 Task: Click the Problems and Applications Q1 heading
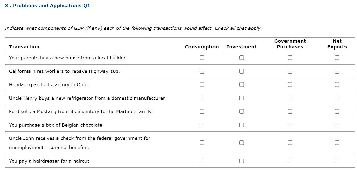pyautogui.click(x=47, y=6)
